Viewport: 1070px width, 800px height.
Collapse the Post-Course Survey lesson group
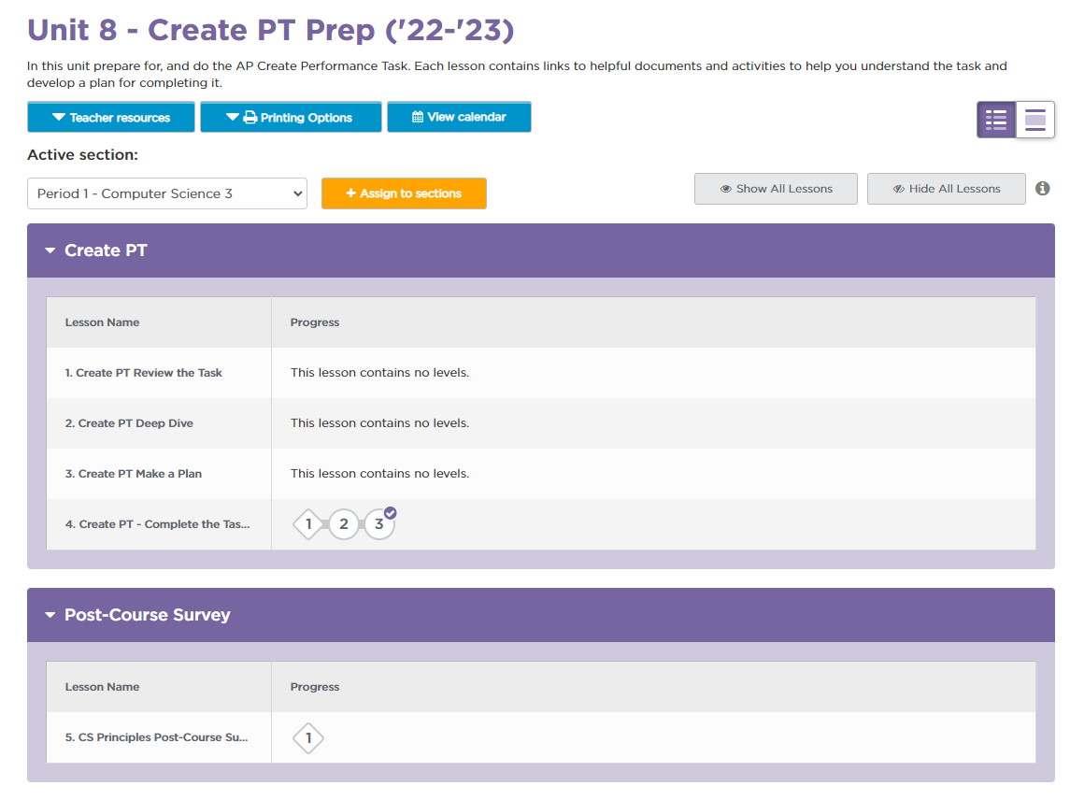coord(50,615)
